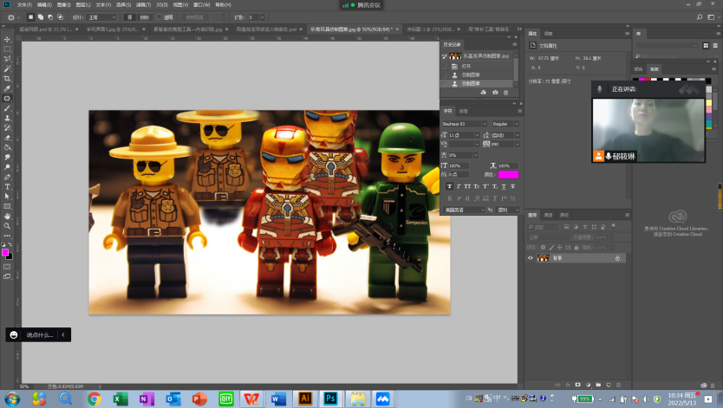Select the Lasso tool
723x408 pixels.
(7, 59)
